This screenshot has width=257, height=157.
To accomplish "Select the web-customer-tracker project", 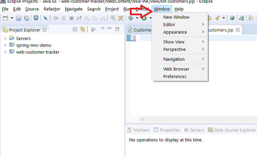I will (38, 52).
